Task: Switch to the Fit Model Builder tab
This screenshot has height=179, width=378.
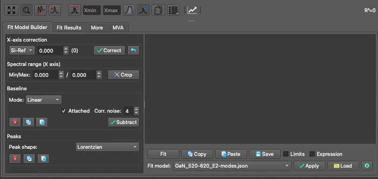Action: coord(27,27)
